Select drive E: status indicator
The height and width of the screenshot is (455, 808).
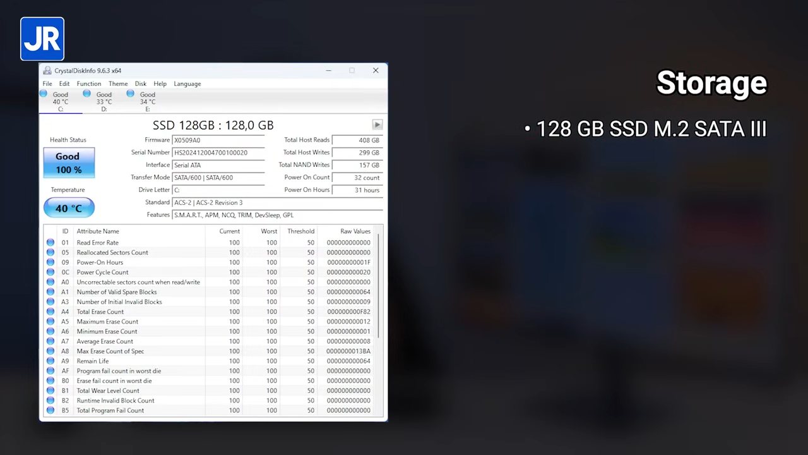(147, 101)
